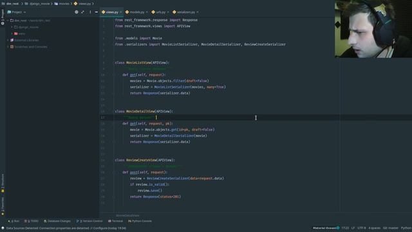Open Project tool window settings gear

pyautogui.click(x=77, y=12)
